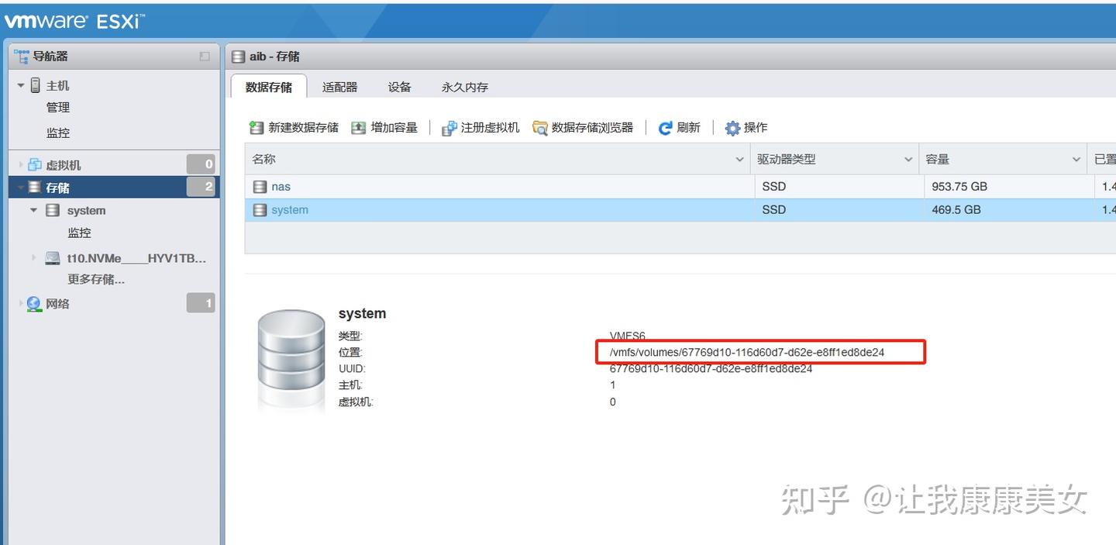Viewport: 1116px width, 545px height.
Task: Click the 刷新 (refresh) icon
Action: coord(665,127)
